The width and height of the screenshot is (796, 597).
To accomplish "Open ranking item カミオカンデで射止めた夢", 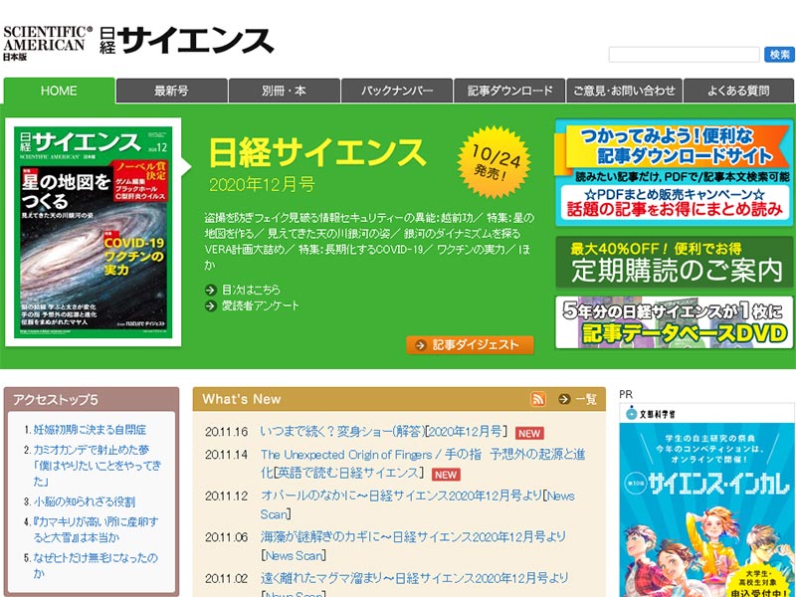I will click(98, 466).
